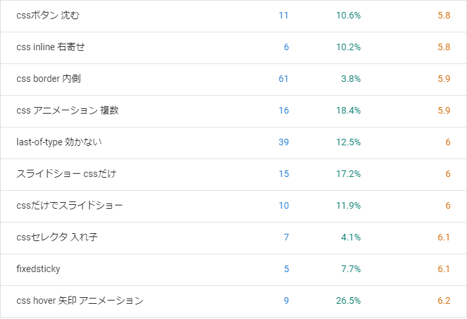Select the 'スライドショー cssだけ' query row
Screen dimensions: 467x319
point(233,175)
